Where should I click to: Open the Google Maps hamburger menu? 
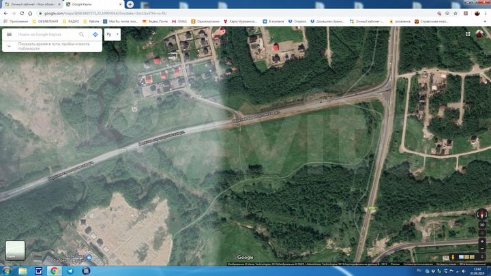[x=9, y=35]
